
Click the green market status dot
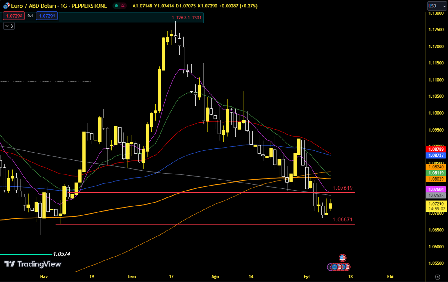117,6
